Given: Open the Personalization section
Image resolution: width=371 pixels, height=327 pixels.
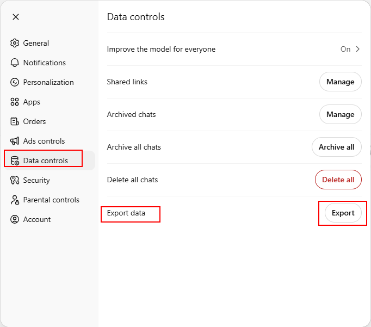Looking at the screenshot, I should pyautogui.click(x=49, y=82).
